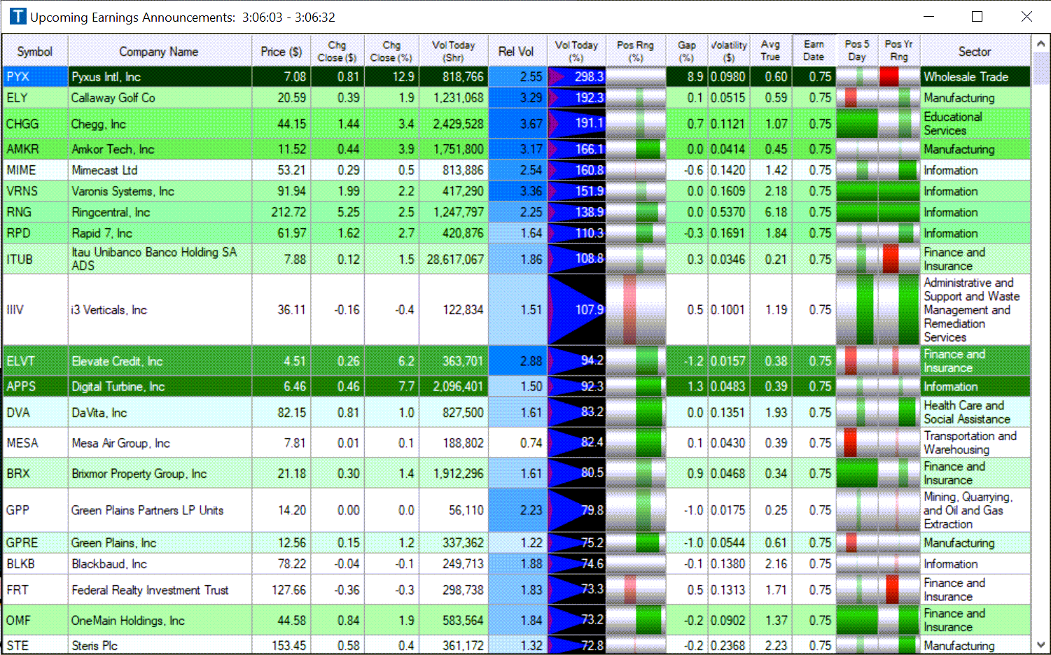Select the MESA symbol cell
Screen dimensions: 1051x655
pyautogui.click(x=35, y=443)
